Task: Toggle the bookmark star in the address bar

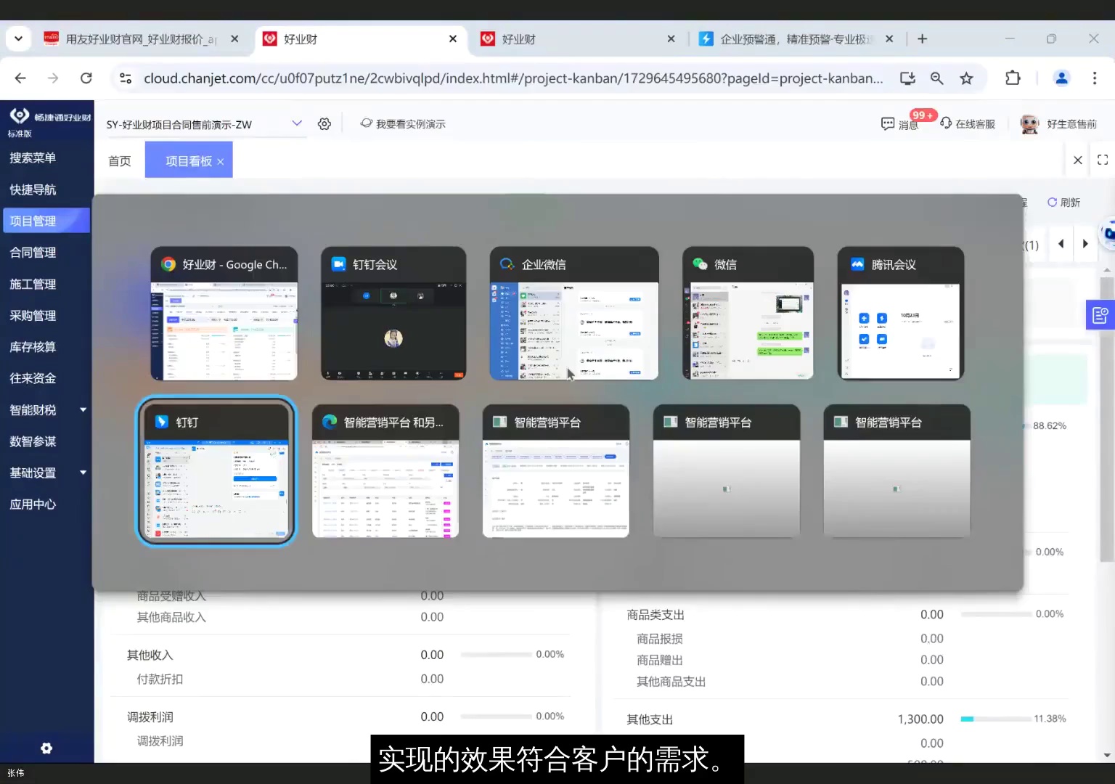Action: tap(966, 78)
